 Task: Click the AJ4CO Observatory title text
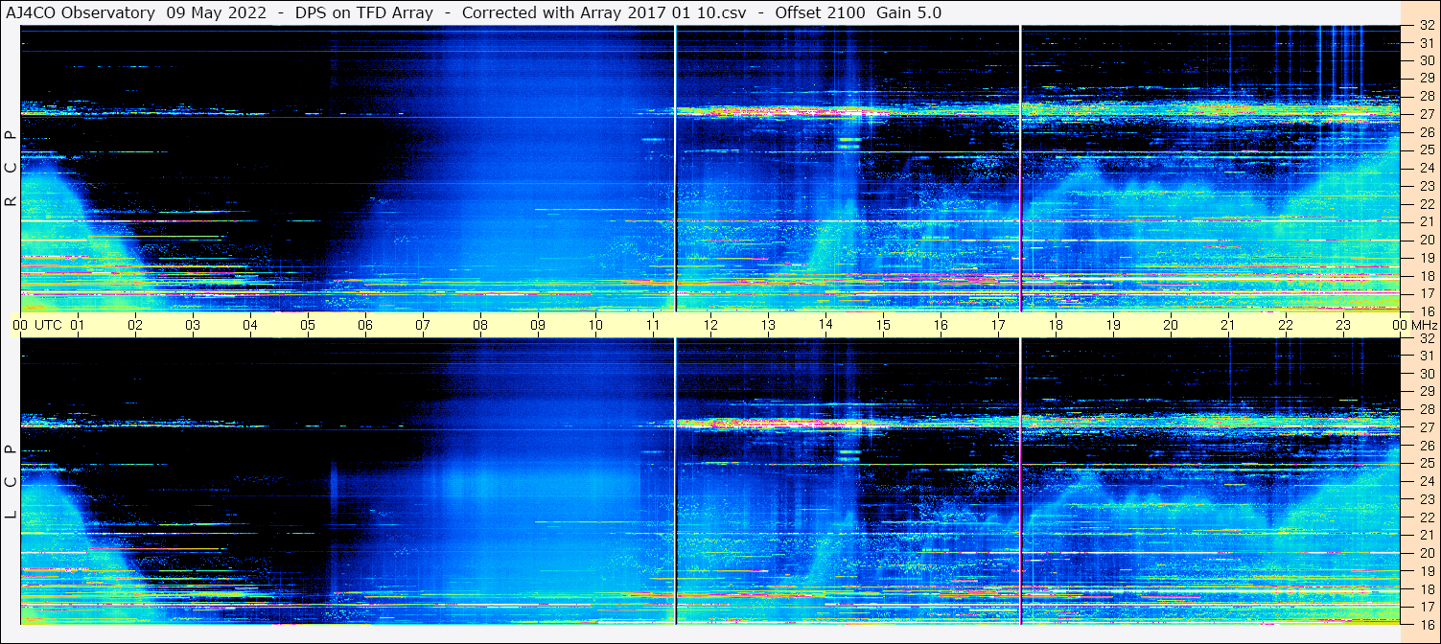[81, 12]
